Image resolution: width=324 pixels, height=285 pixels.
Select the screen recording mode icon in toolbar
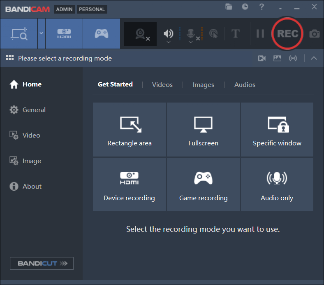coord(19,33)
